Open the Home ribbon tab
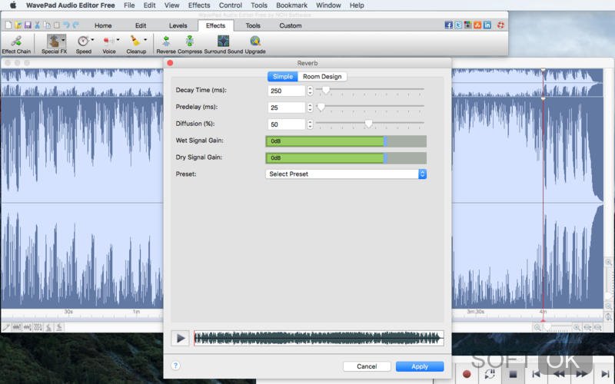615x384 pixels. [x=103, y=25]
